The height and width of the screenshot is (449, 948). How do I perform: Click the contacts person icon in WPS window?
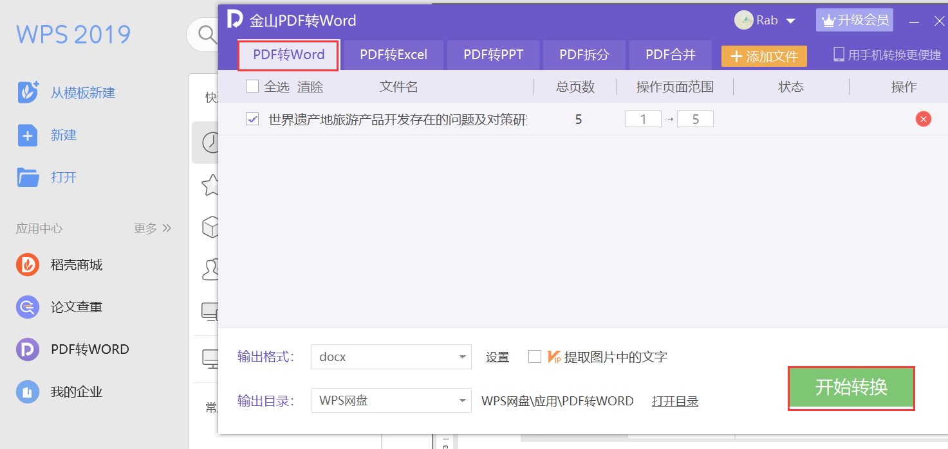pos(210,269)
